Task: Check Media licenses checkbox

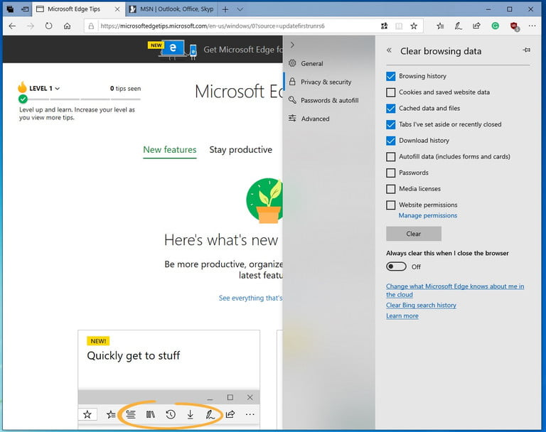Action: pos(391,189)
